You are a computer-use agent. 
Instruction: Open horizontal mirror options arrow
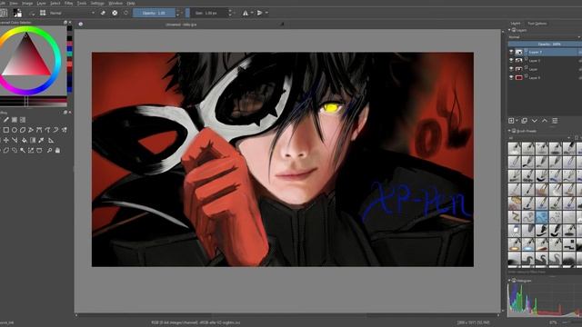point(252,13)
